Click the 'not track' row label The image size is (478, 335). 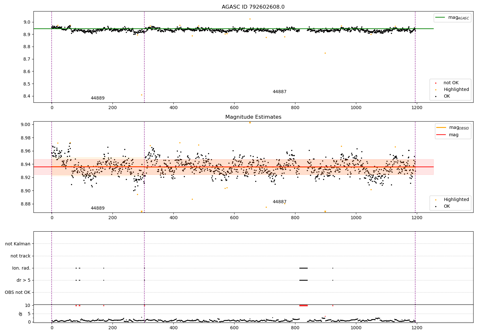click(20, 256)
